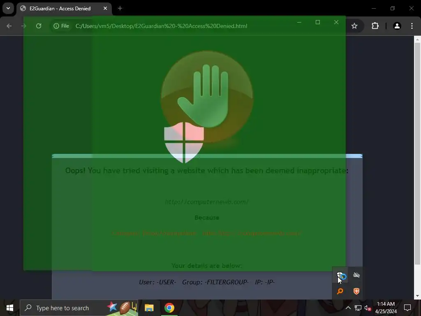Go forward to next page

click(x=23, y=26)
